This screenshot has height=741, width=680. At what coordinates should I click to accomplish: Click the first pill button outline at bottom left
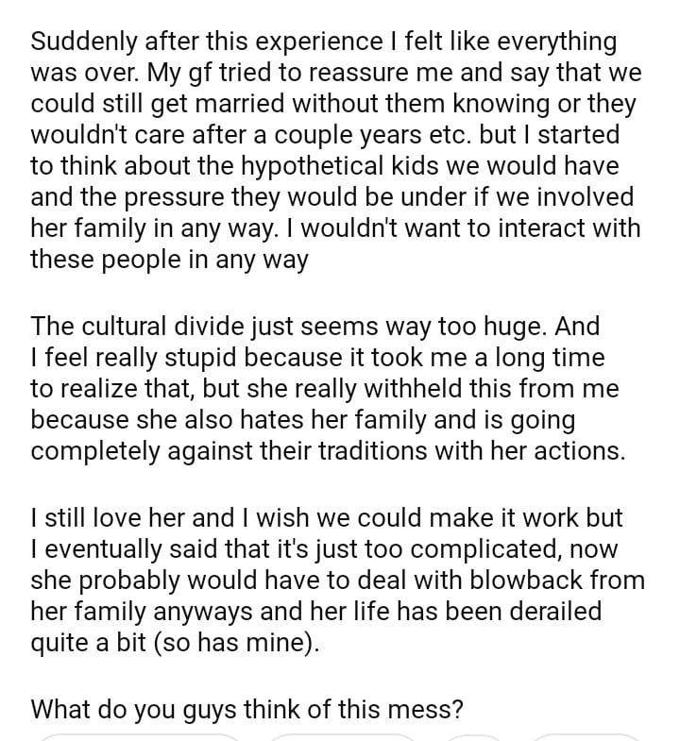(140, 736)
